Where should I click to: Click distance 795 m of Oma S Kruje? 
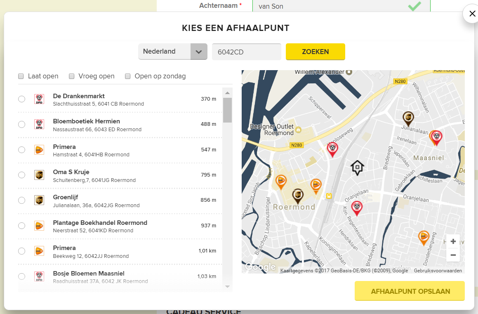209,175
